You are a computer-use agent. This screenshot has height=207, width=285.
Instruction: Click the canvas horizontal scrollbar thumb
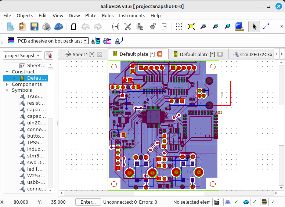[x=169, y=193]
